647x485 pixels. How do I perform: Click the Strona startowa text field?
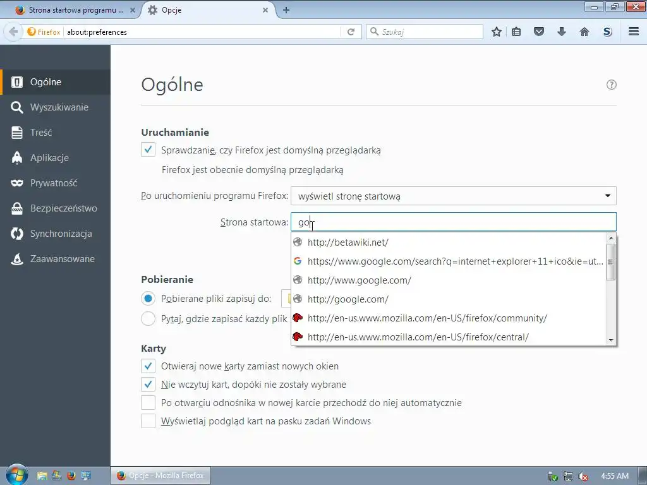(x=454, y=222)
